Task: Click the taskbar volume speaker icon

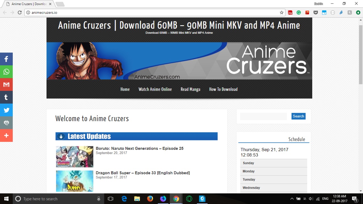Action: click(311, 199)
